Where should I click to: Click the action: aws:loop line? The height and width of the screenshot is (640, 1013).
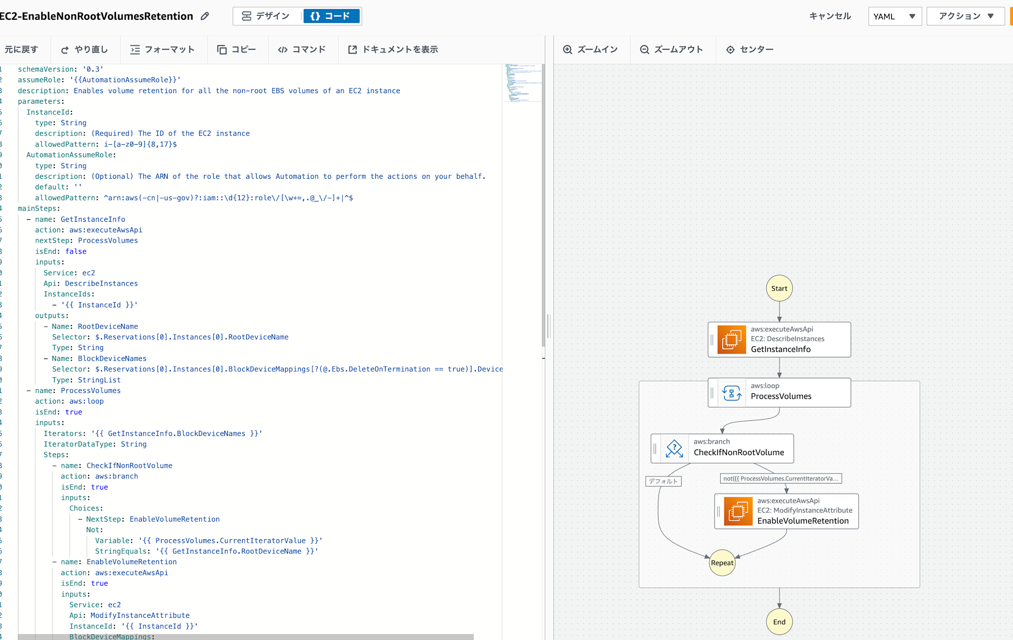pyautogui.click(x=69, y=402)
